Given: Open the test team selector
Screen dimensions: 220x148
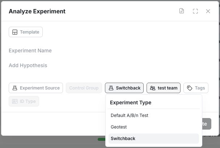Looking at the screenshot, I should tap(164, 88).
